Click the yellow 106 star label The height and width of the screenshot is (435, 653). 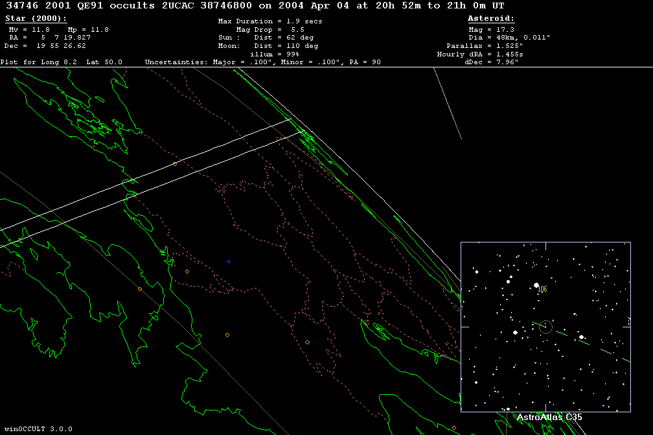[x=543, y=289]
